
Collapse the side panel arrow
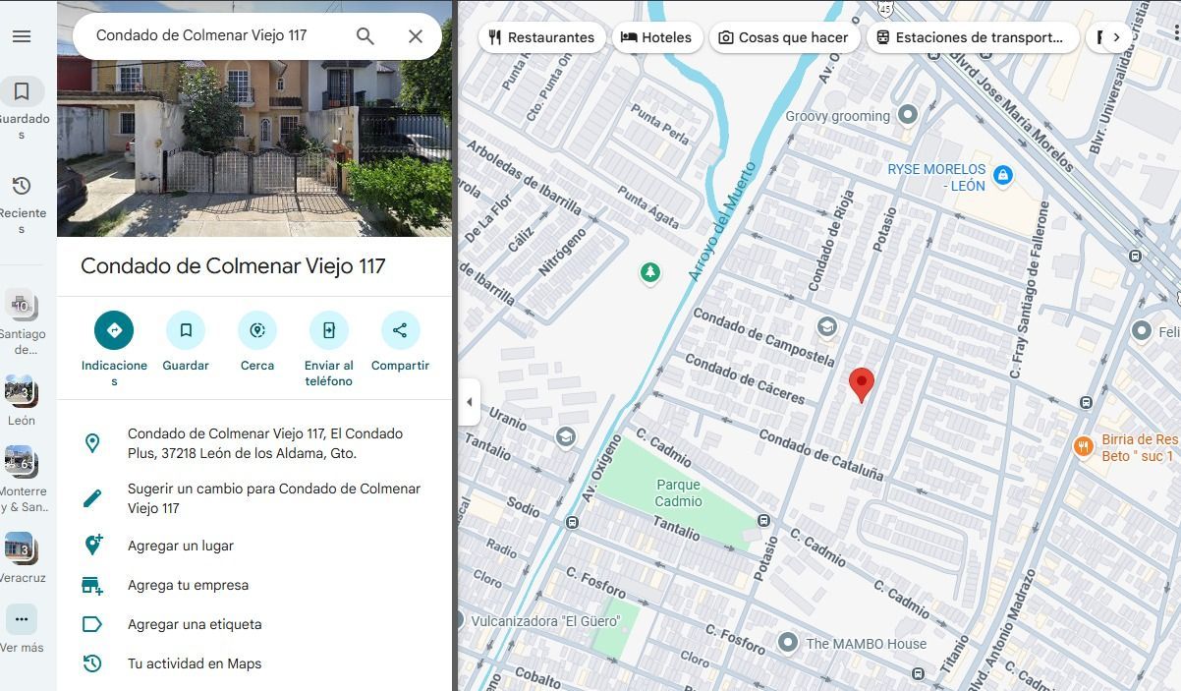coord(469,402)
